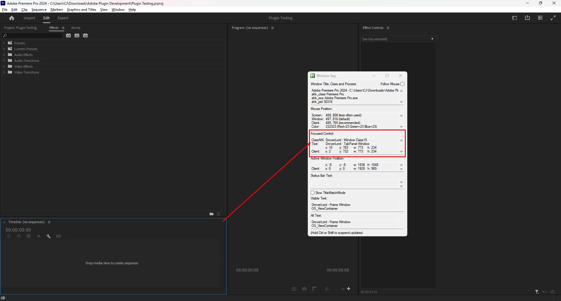Open the Window menu
This screenshot has width=561, height=301.
118,10
